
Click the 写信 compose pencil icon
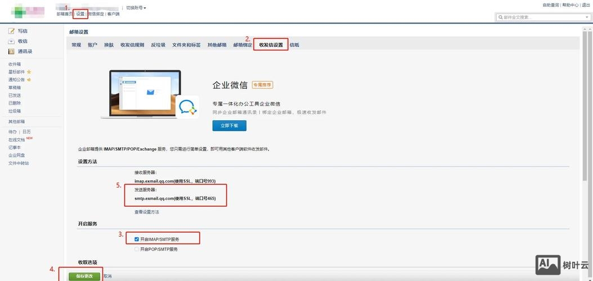click(11, 31)
